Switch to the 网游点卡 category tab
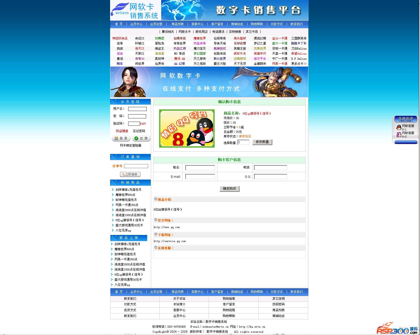The image size is (420, 335). (x=185, y=32)
